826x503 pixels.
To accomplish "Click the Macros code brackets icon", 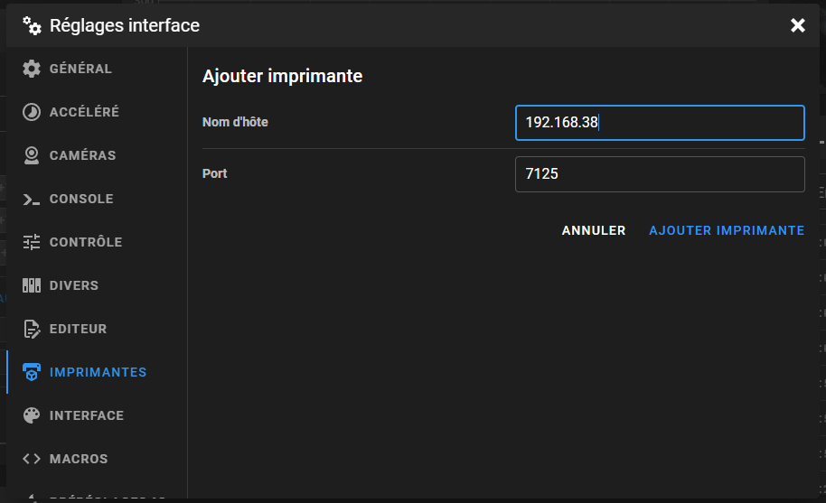I will point(32,459).
